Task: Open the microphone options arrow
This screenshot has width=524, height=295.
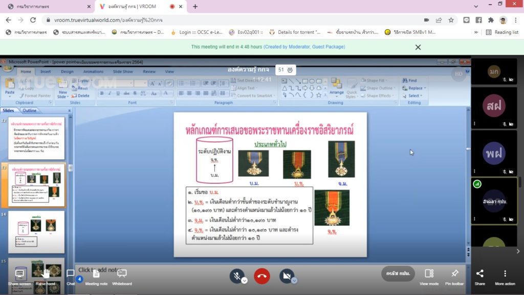Action: tap(245, 281)
